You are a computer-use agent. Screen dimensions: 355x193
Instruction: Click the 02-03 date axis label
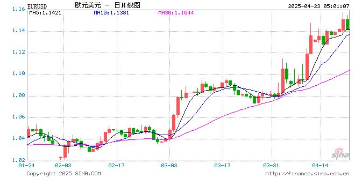click(x=63, y=166)
